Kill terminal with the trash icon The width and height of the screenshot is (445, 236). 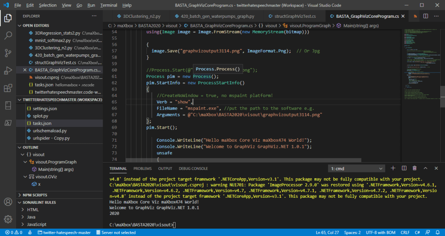415,168
